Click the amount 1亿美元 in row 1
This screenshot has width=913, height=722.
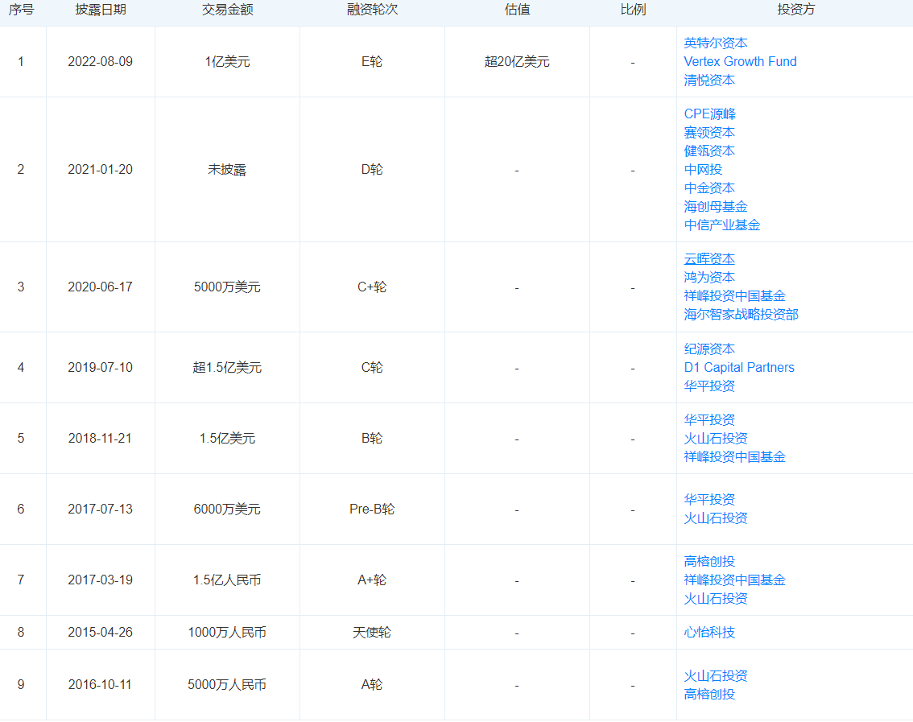[x=227, y=62]
